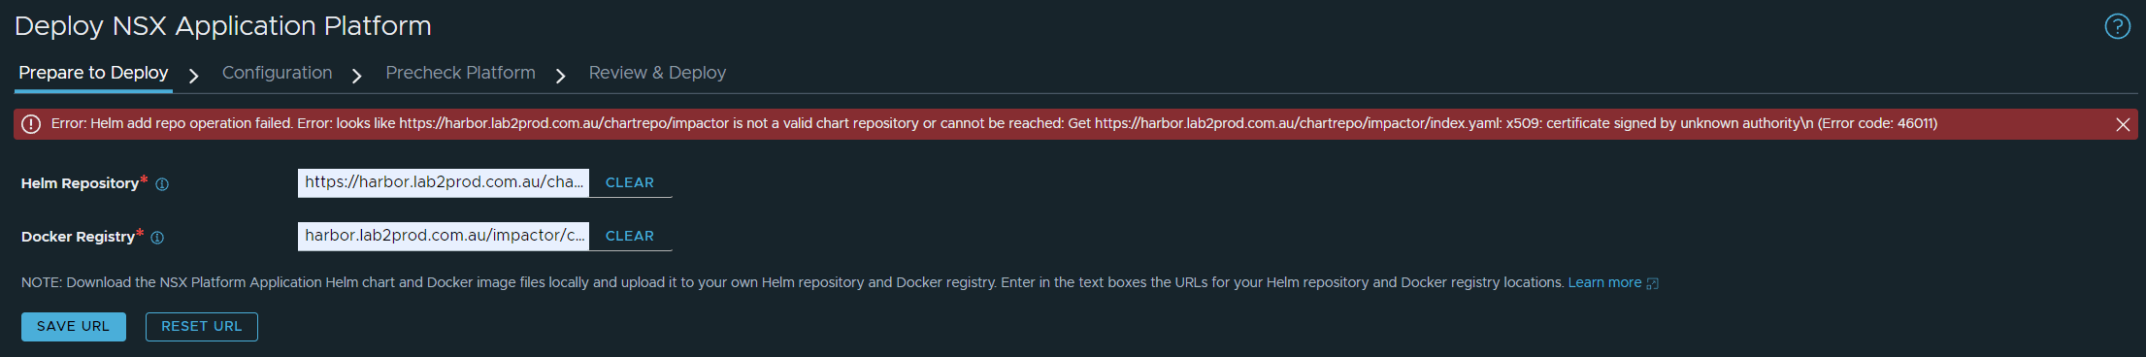Click the RESET URL button
Viewport: 2146px width, 357px height.
pyautogui.click(x=202, y=327)
